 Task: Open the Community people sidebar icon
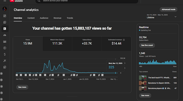(5, 35)
